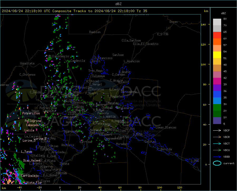Click the 'Ramblon' label near top
This screenshot has height=191, width=237.
[x=95, y=32]
